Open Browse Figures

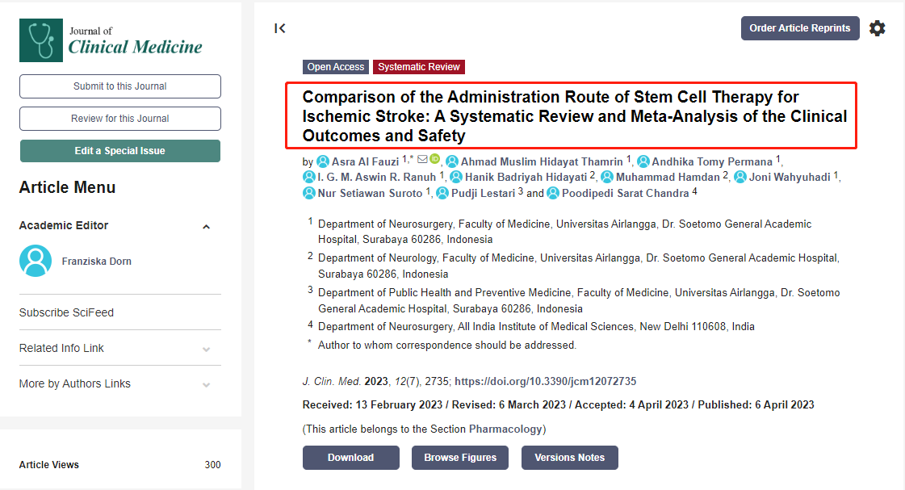(460, 458)
